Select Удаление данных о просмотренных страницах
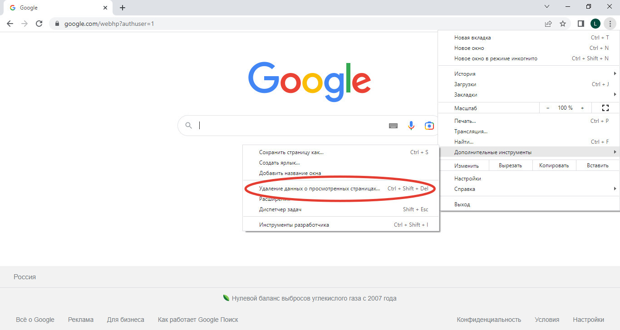Image resolution: width=620 pixels, height=330 pixels. point(341,189)
